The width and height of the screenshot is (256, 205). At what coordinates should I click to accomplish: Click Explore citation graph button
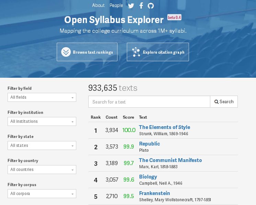tap(158, 52)
